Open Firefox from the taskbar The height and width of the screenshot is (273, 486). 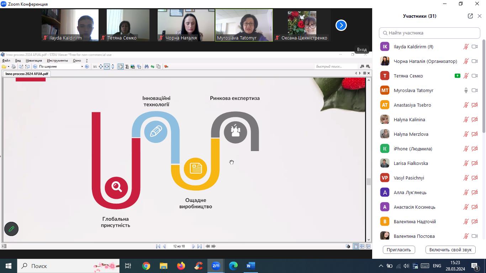tap(181, 266)
